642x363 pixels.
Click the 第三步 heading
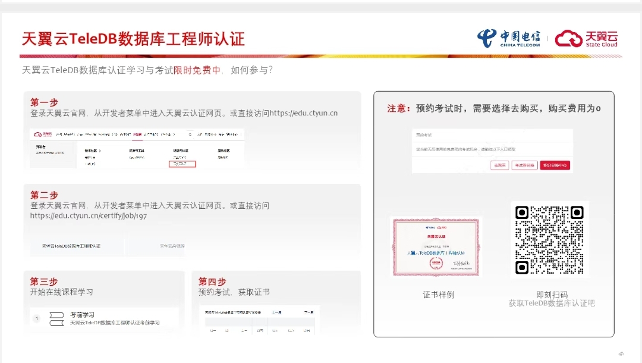(44, 281)
